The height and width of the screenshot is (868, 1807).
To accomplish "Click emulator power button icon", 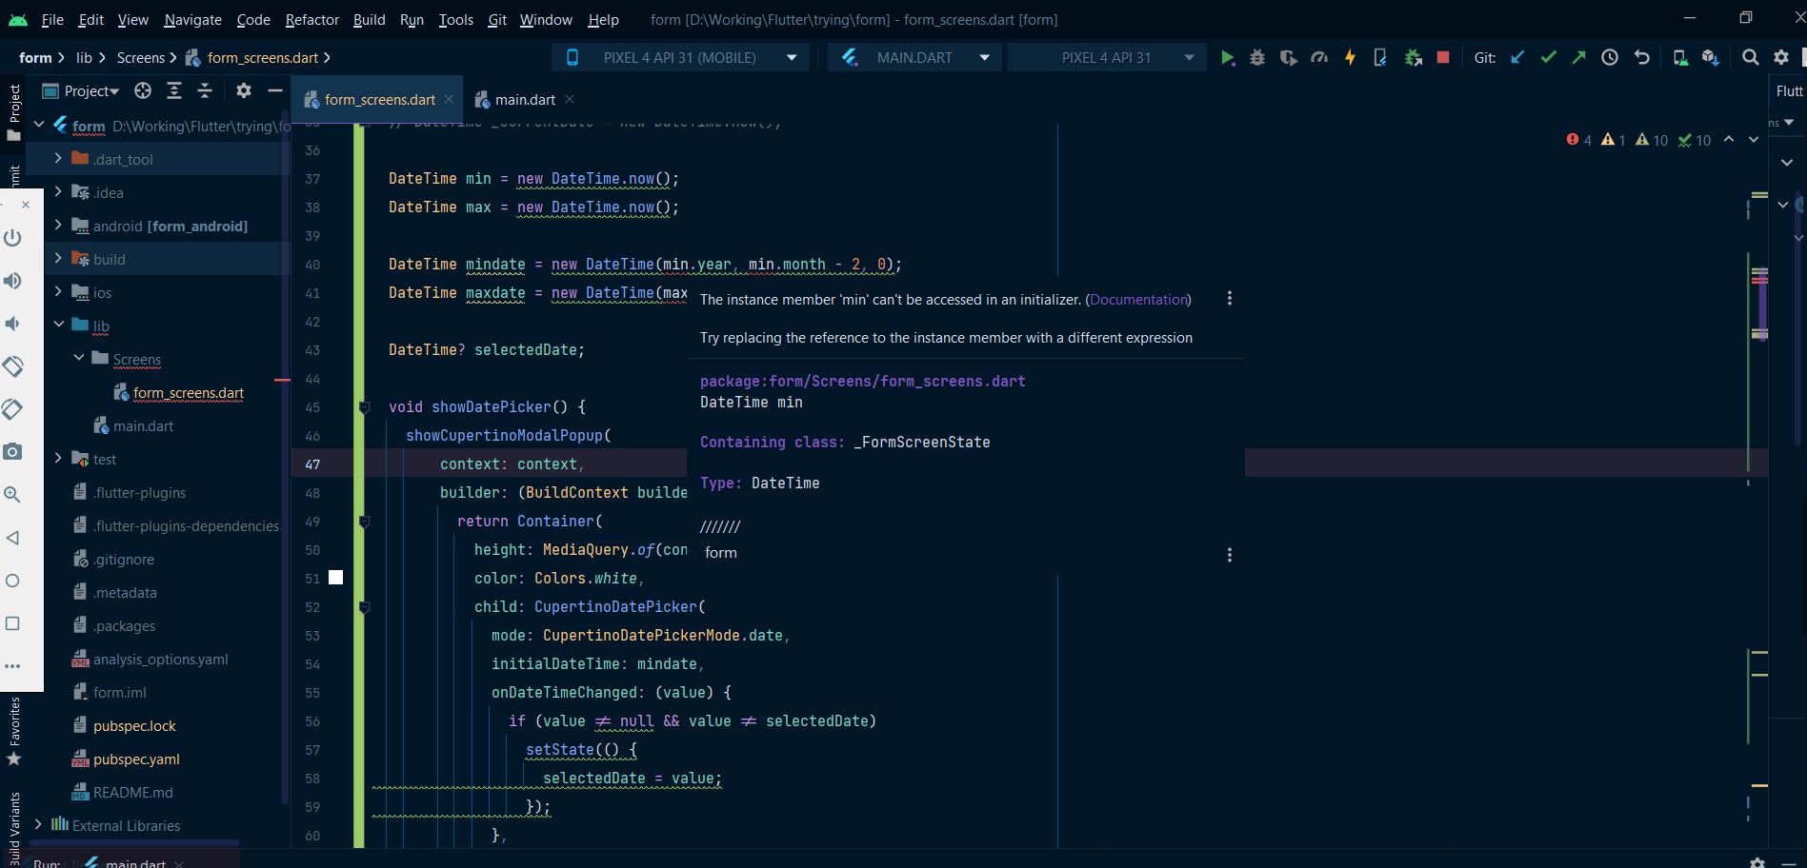I will point(12,237).
